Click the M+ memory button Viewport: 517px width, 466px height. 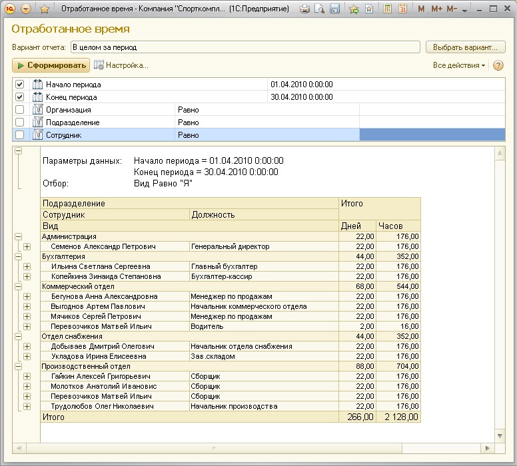pos(436,9)
